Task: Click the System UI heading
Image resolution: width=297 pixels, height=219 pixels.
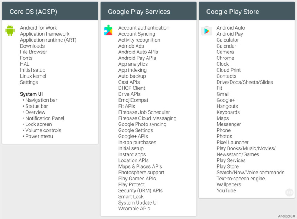Action: 32,94
